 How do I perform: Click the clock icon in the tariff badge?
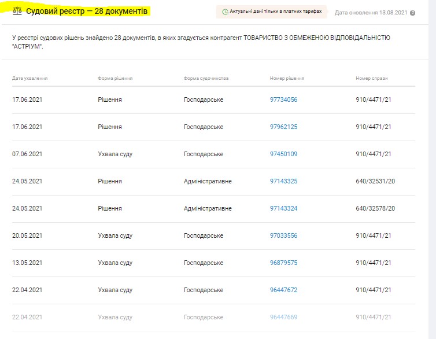click(x=225, y=12)
